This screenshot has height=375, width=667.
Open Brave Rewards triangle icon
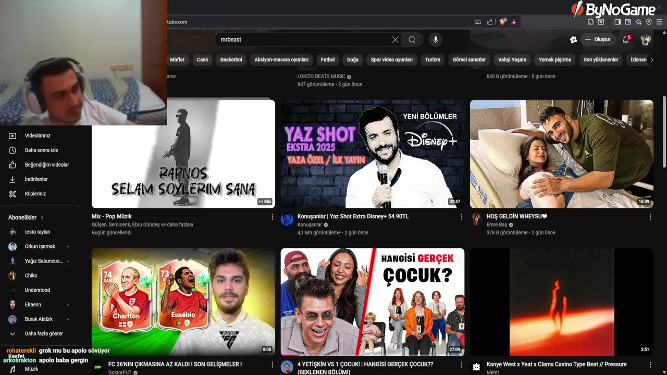[x=514, y=22]
